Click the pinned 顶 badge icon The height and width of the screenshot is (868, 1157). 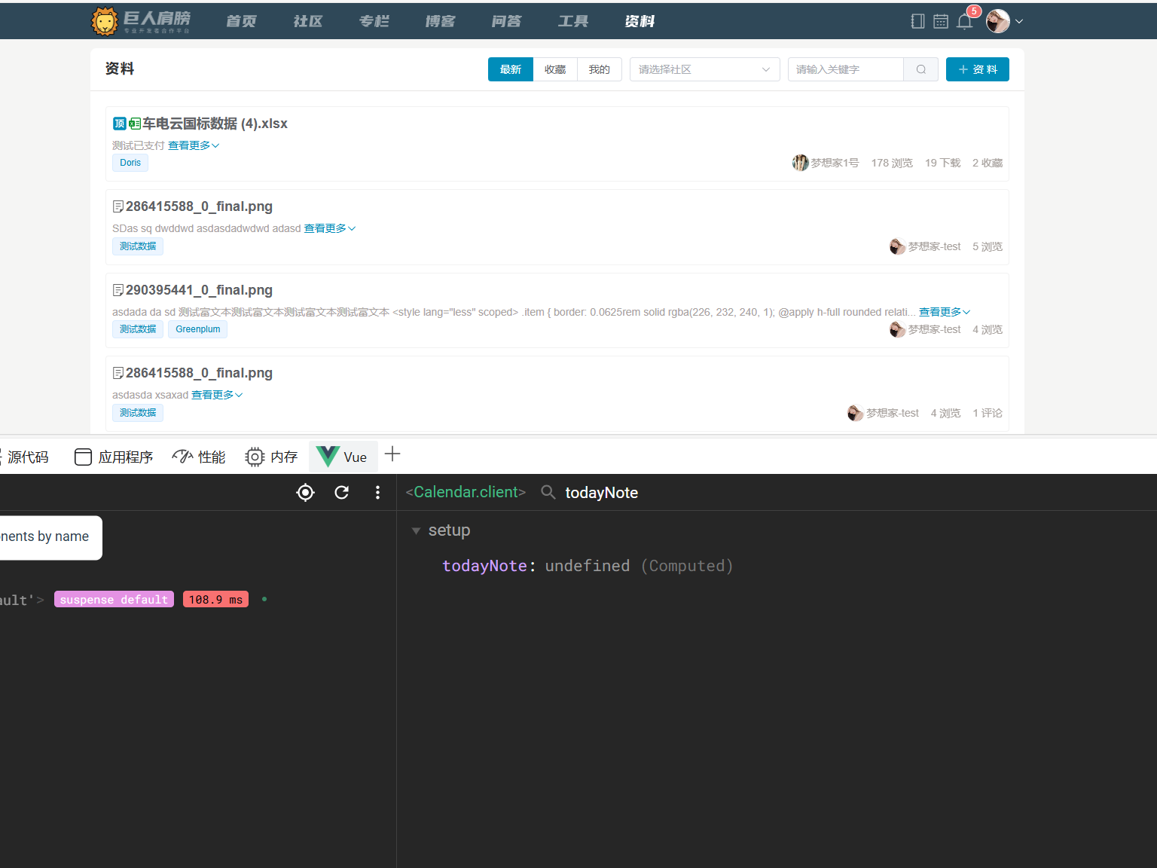[119, 124]
